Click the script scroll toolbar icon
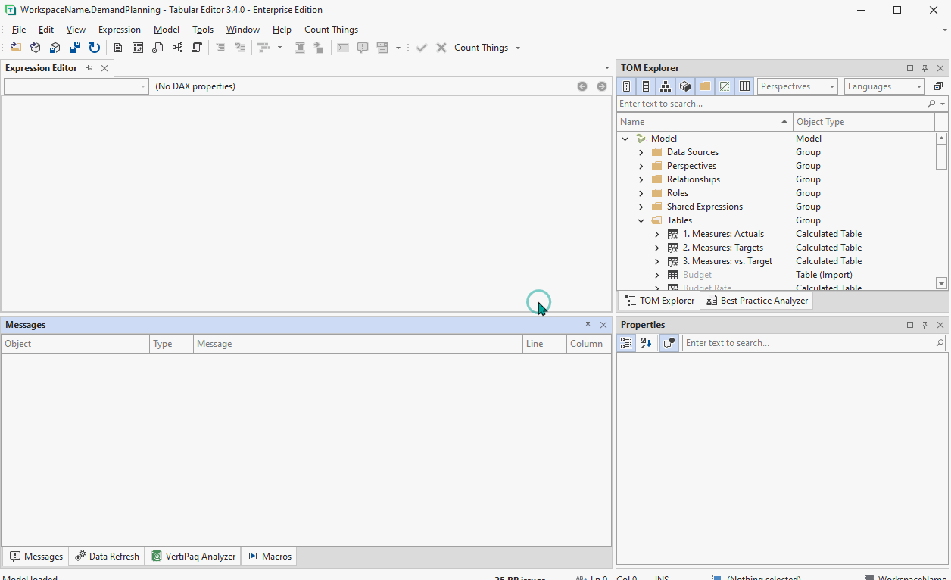This screenshot has width=951, height=580. click(197, 48)
